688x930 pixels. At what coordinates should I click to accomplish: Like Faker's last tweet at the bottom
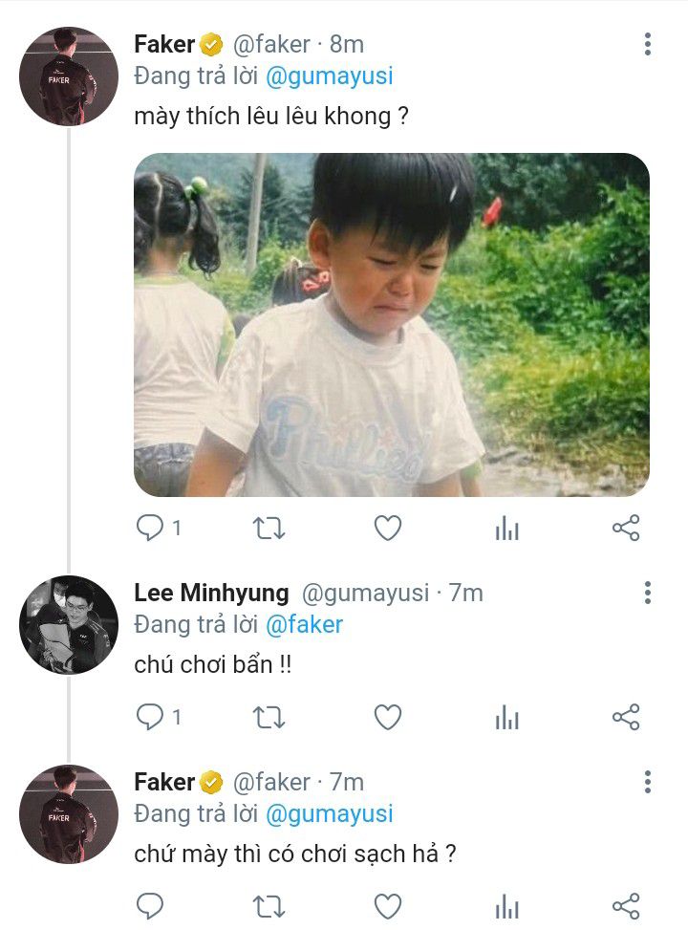tap(387, 904)
